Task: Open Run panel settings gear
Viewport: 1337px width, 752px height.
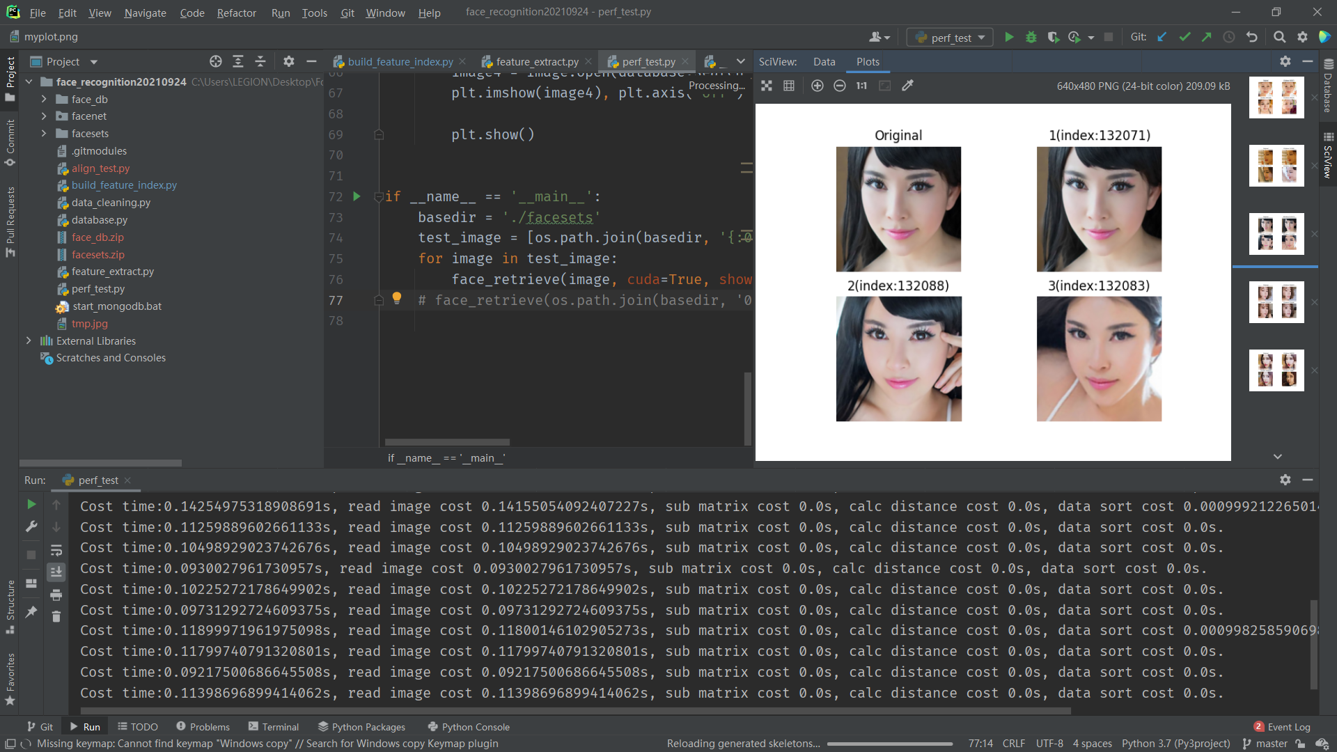Action: coord(1285,480)
